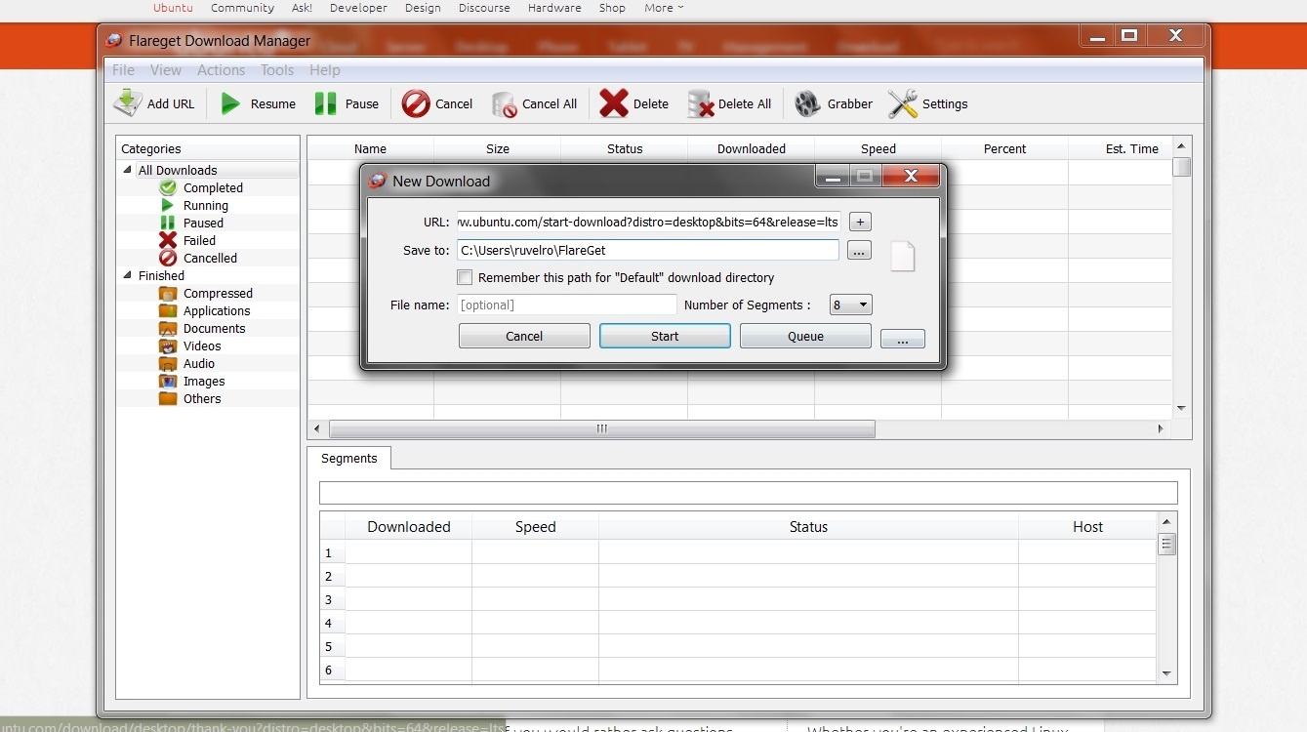
Task: Click the Others folder icon
Action: (x=168, y=398)
